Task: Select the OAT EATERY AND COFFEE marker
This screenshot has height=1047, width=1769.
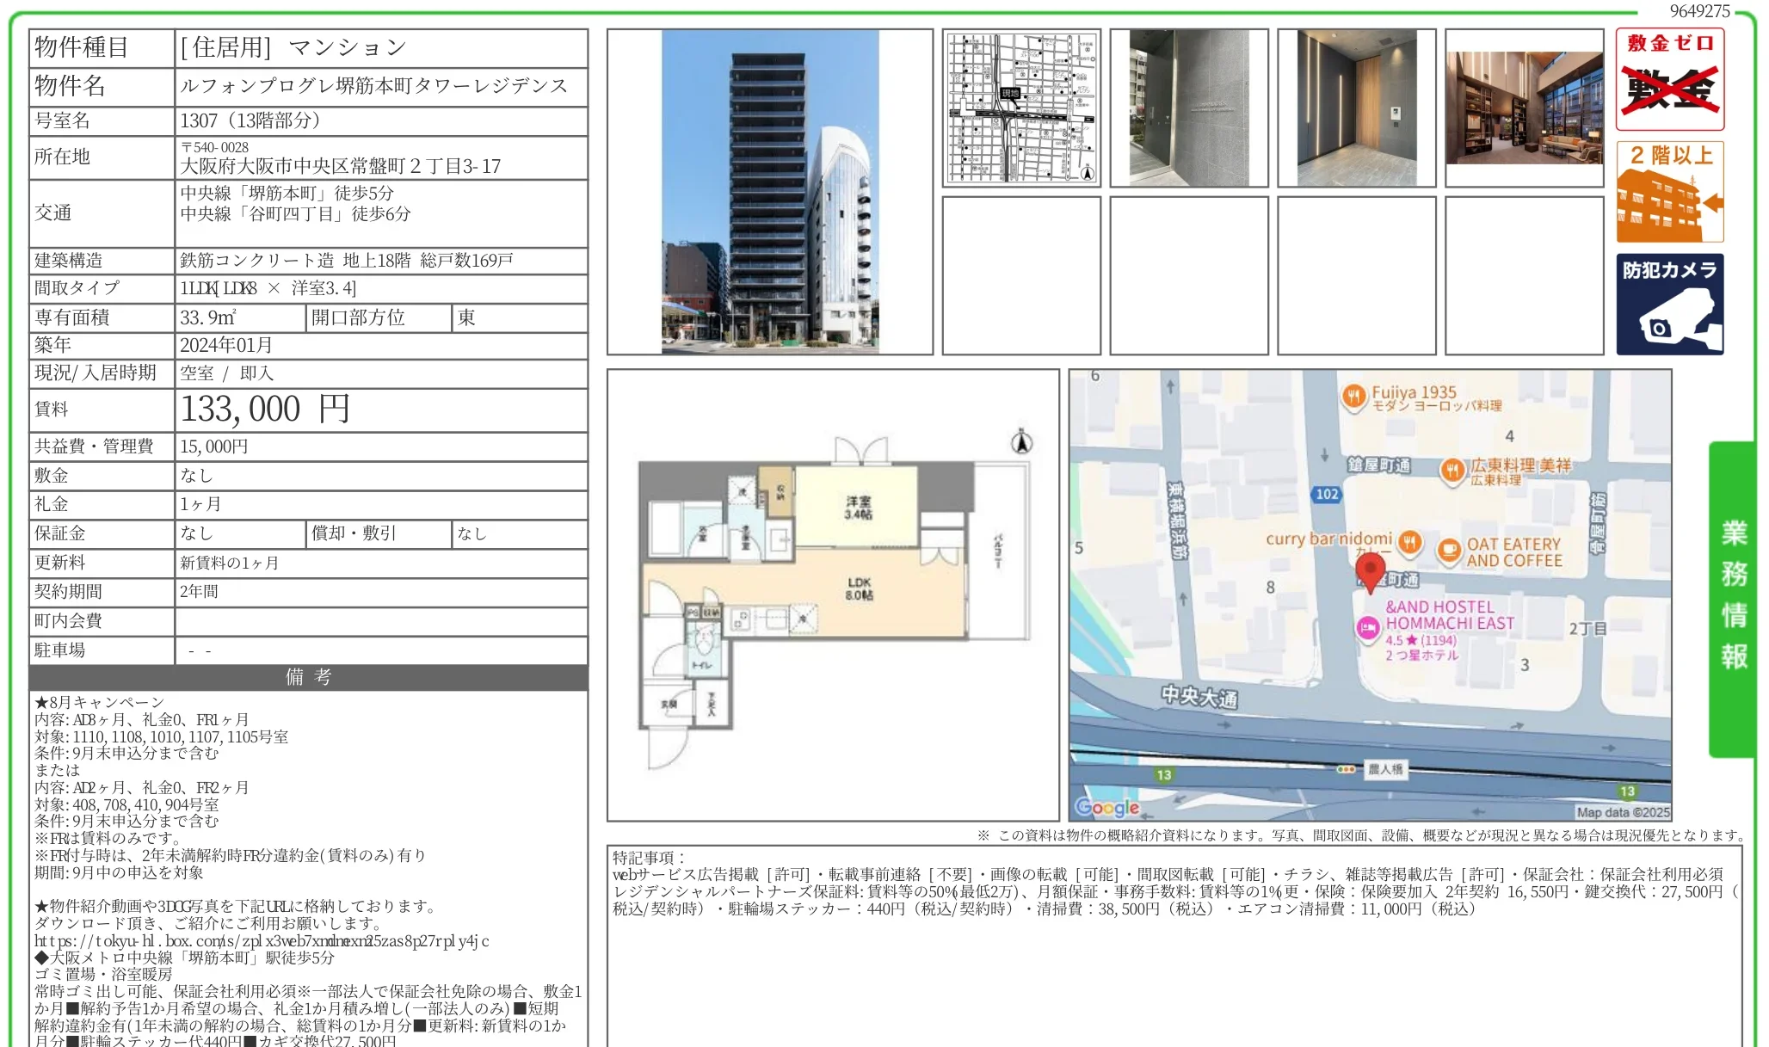Action: pyautogui.click(x=1450, y=551)
